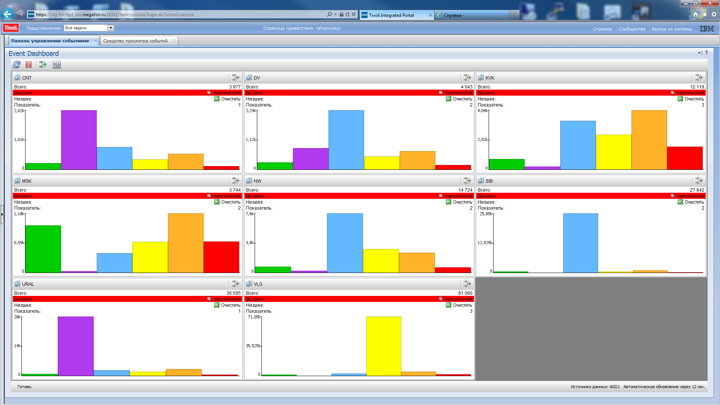Open browser tools gear
720x405 pixels.
(714, 14)
